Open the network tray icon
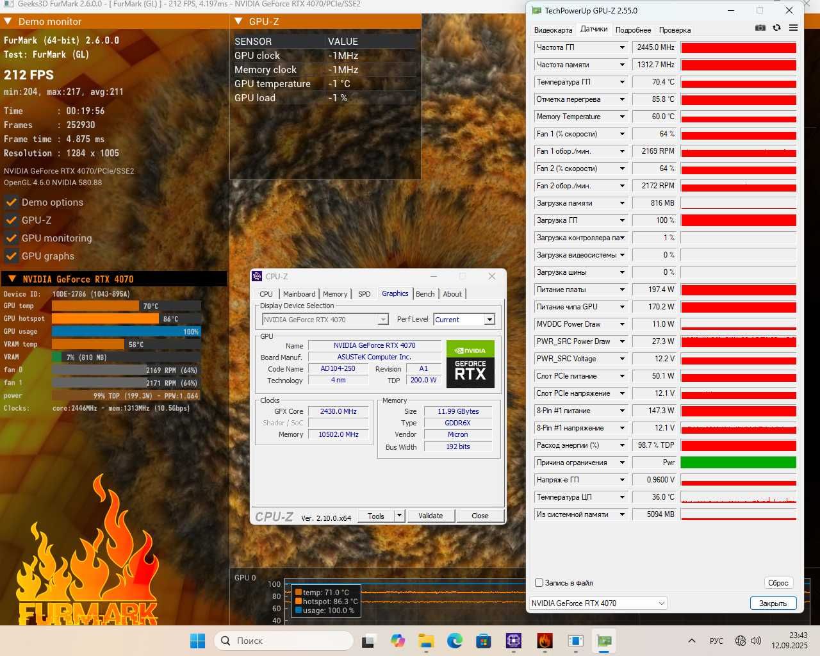820x656 pixels. pos(741,641)
